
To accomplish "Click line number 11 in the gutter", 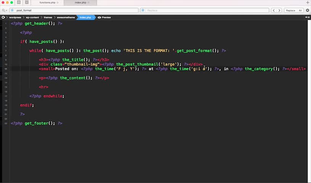I will (x=6, y=69).
